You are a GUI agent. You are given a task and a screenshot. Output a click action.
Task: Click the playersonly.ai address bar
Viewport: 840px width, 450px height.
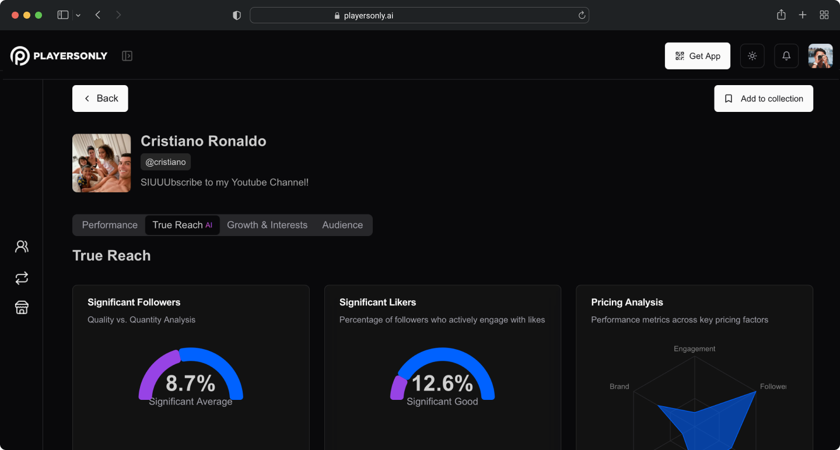[x=419, y=15]
